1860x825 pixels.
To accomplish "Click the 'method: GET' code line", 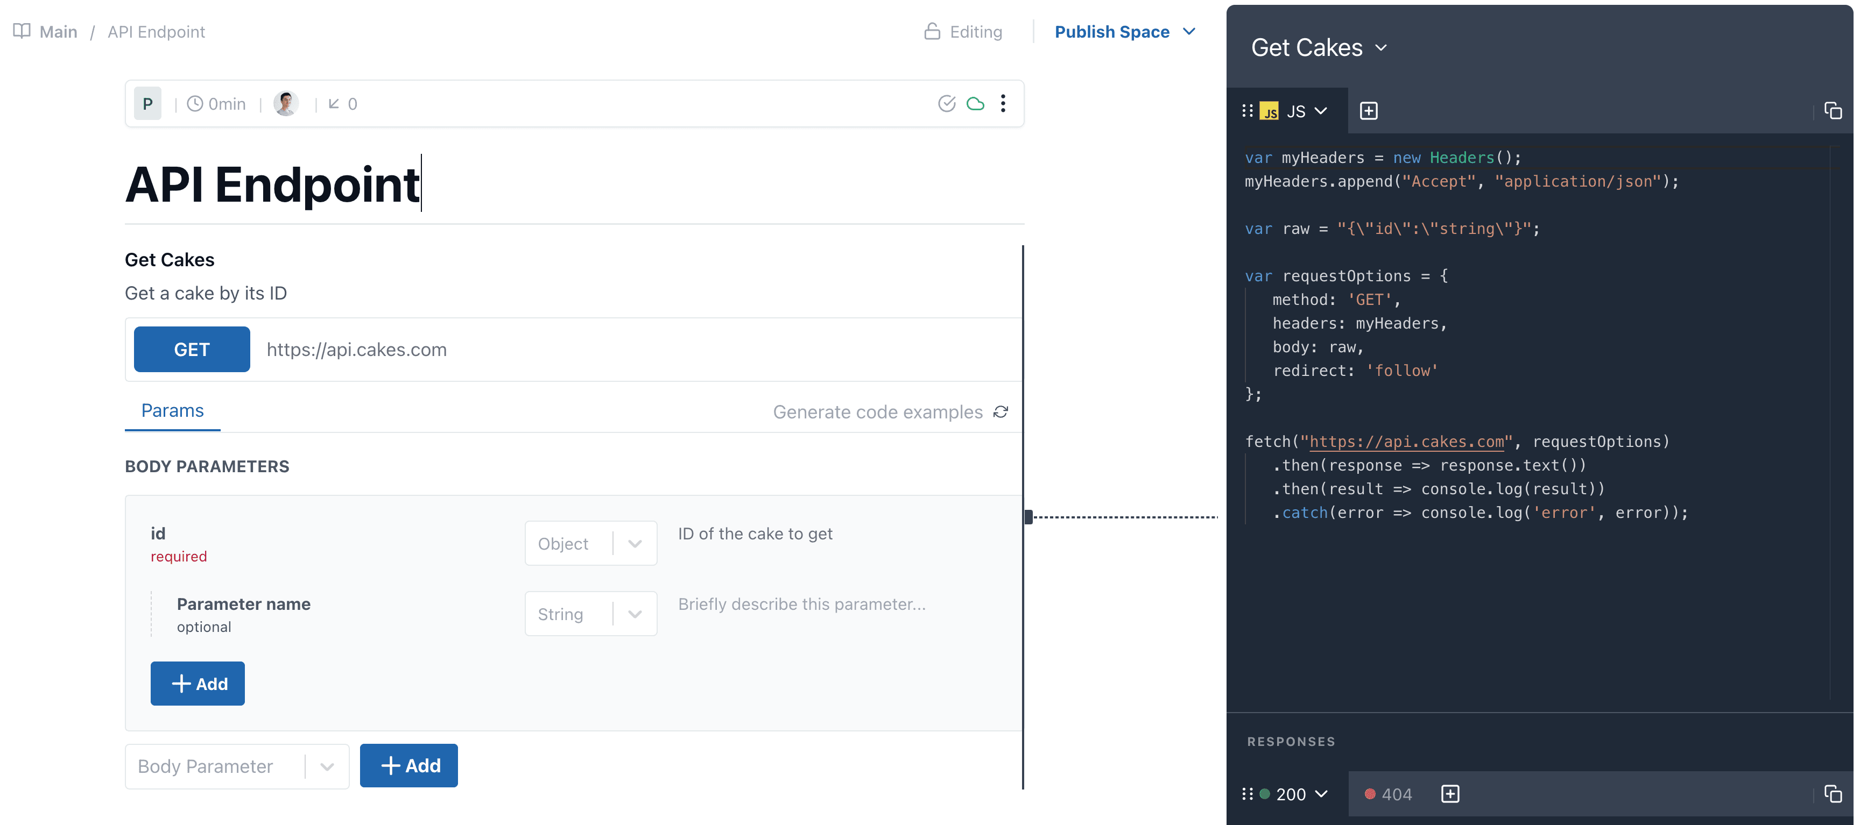I will point(1336,300).
